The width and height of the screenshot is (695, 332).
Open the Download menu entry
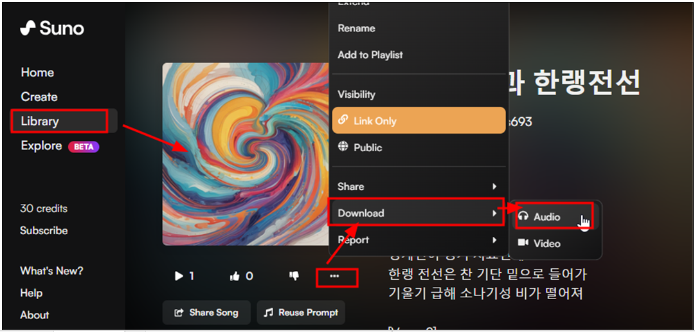(x=419, y=213)
